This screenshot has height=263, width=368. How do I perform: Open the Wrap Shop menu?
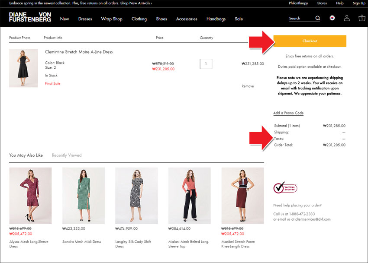(112, 19)
